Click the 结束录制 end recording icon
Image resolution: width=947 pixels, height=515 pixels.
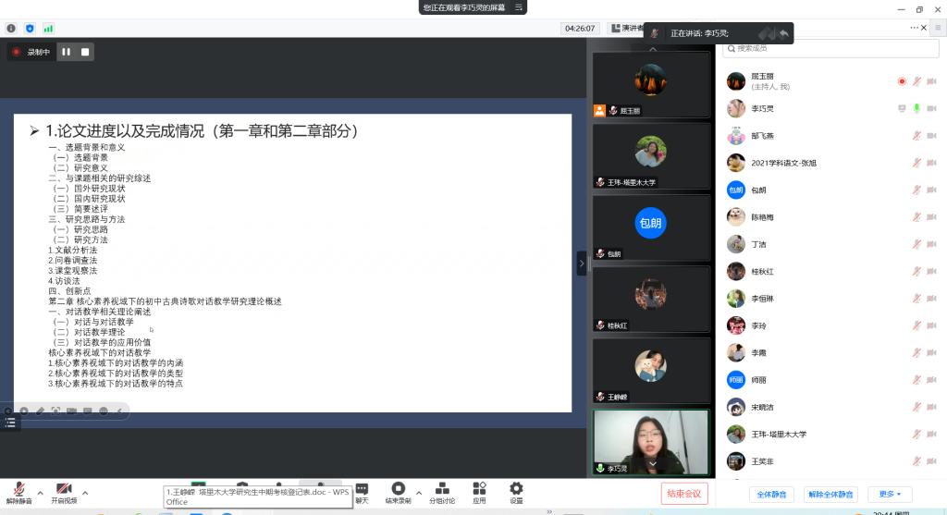pyautogui.click(x=398, y=488)
